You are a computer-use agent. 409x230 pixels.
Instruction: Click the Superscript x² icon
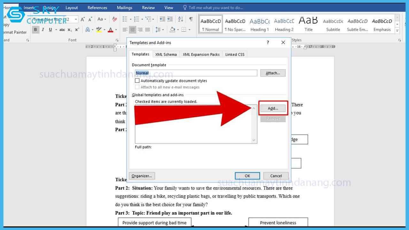pos(77,30)
